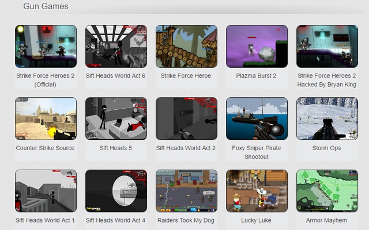
Task: Open the Plazma Burst 2 thumbnail image
Action: [x=257, y=47]
